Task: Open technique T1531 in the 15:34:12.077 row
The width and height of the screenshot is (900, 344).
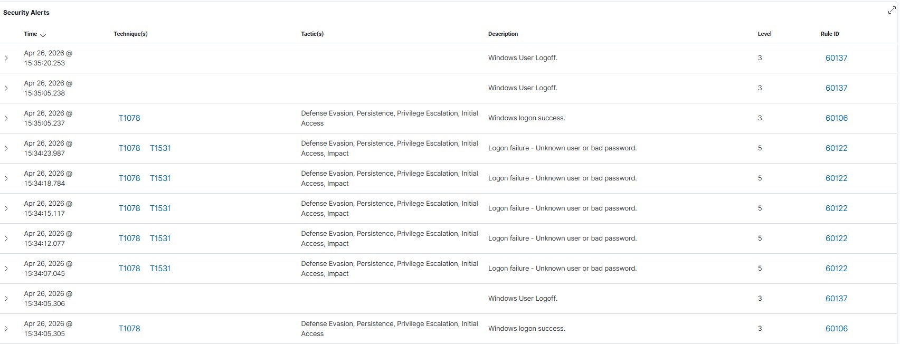Action: click(x=160, y=238)
